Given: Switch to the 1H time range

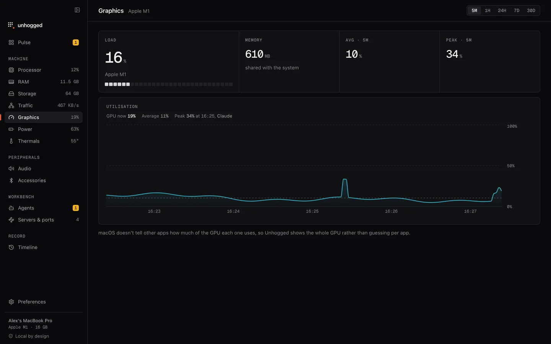Looking at the screenshot, I should (x=487, y=11).
